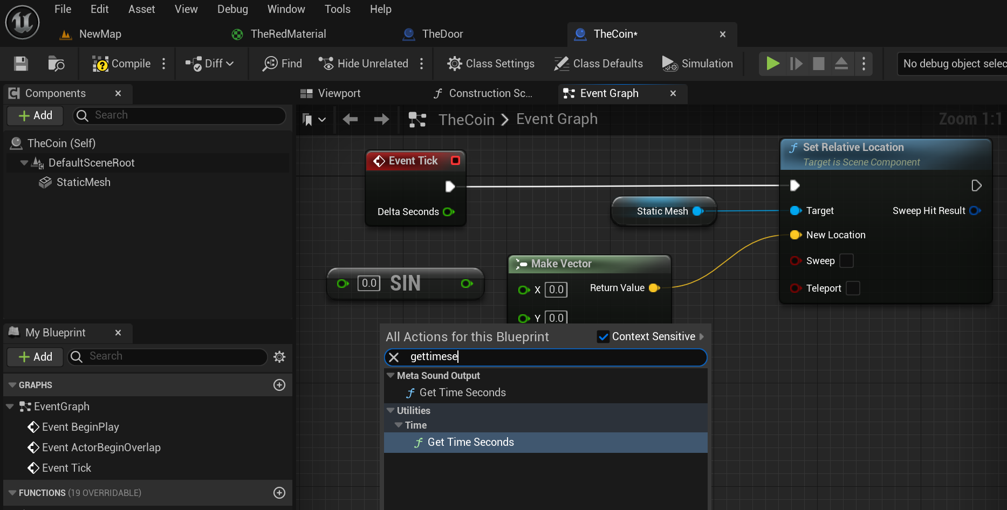The width and height of the screenshot is (1007, 510).
Task: Toggle Hide Unrelated nodes
Action: [363, 64]
